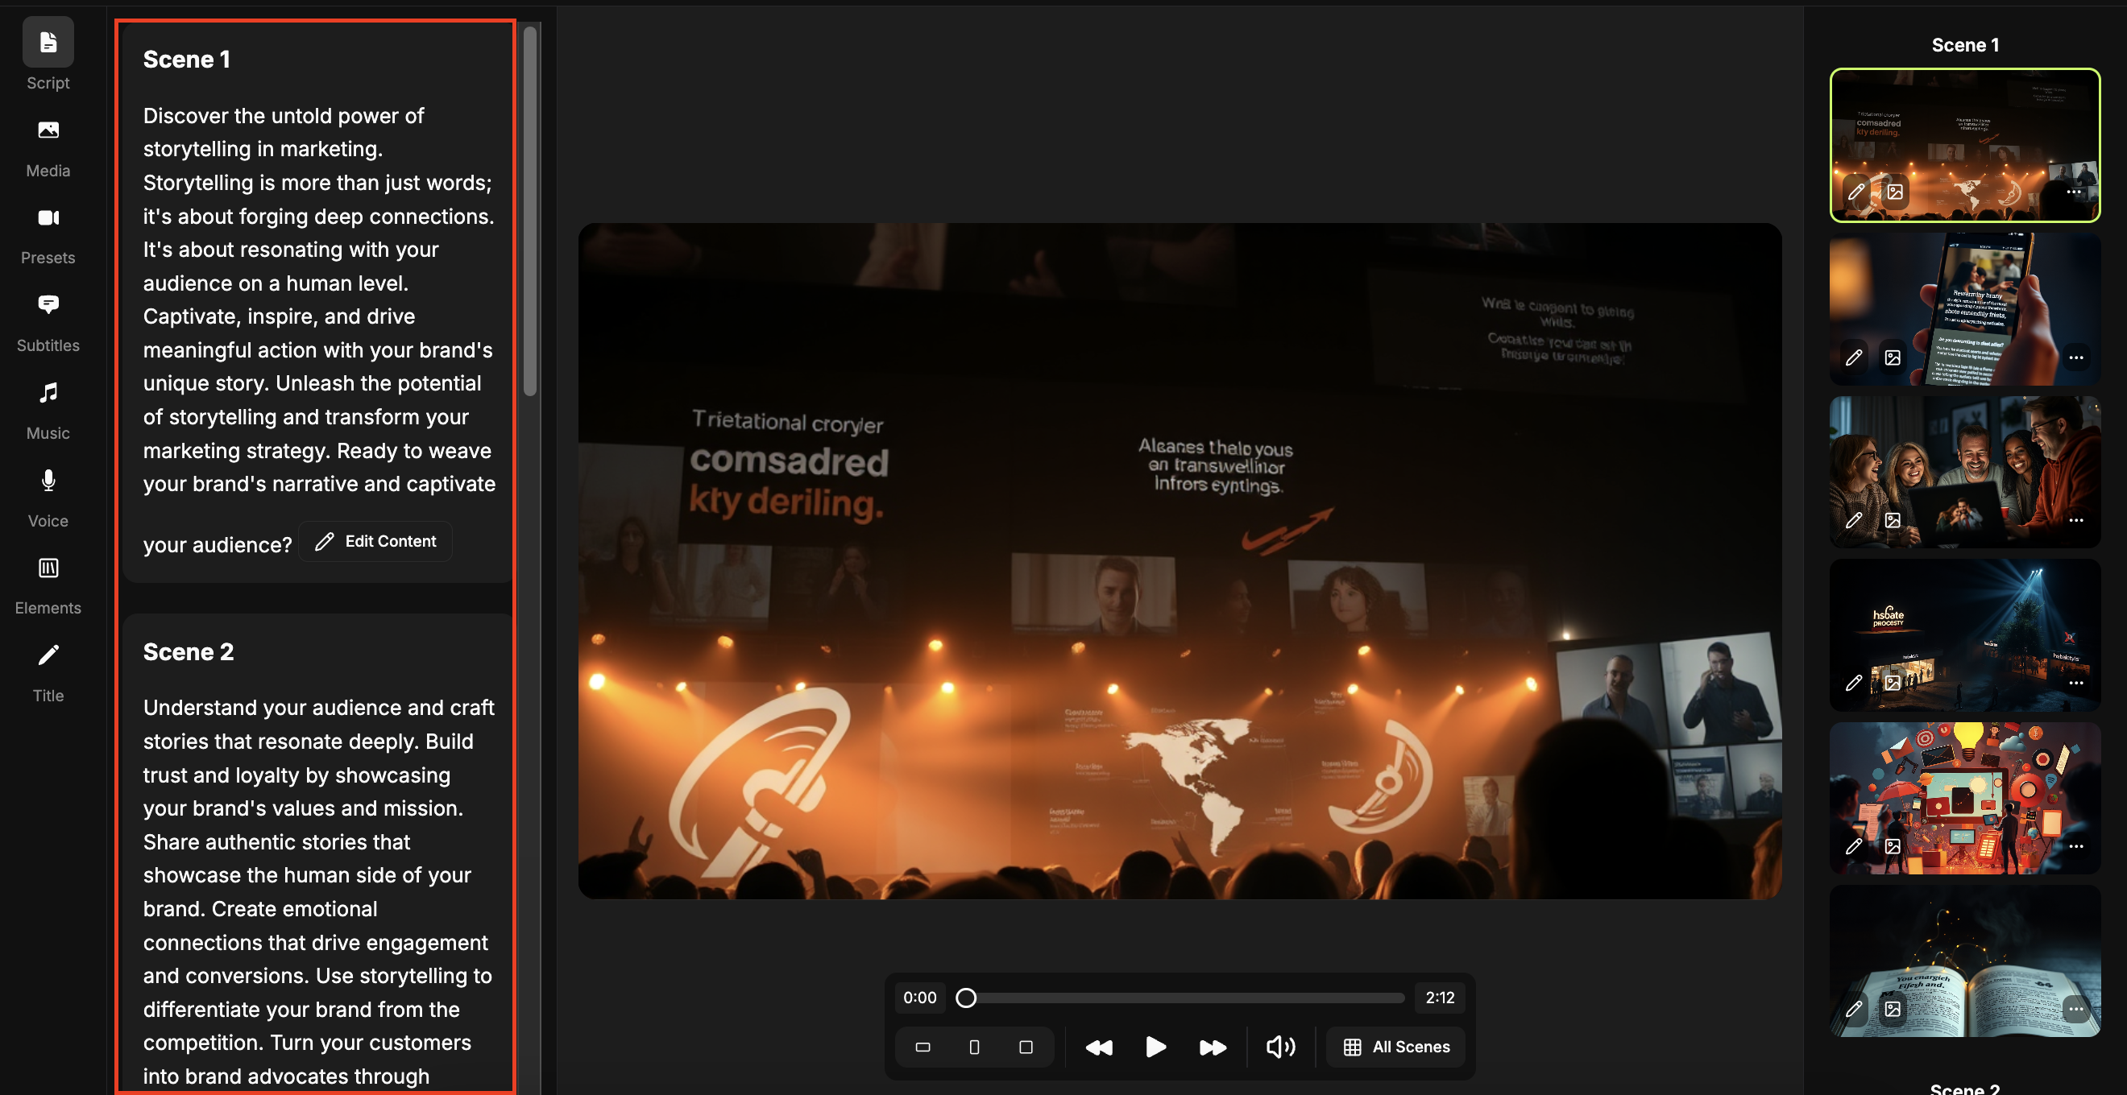
Task: Open more options on open book thumbnail
Action: (2075, 1008)
